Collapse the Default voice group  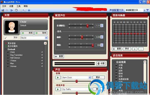tap(6, 49)
